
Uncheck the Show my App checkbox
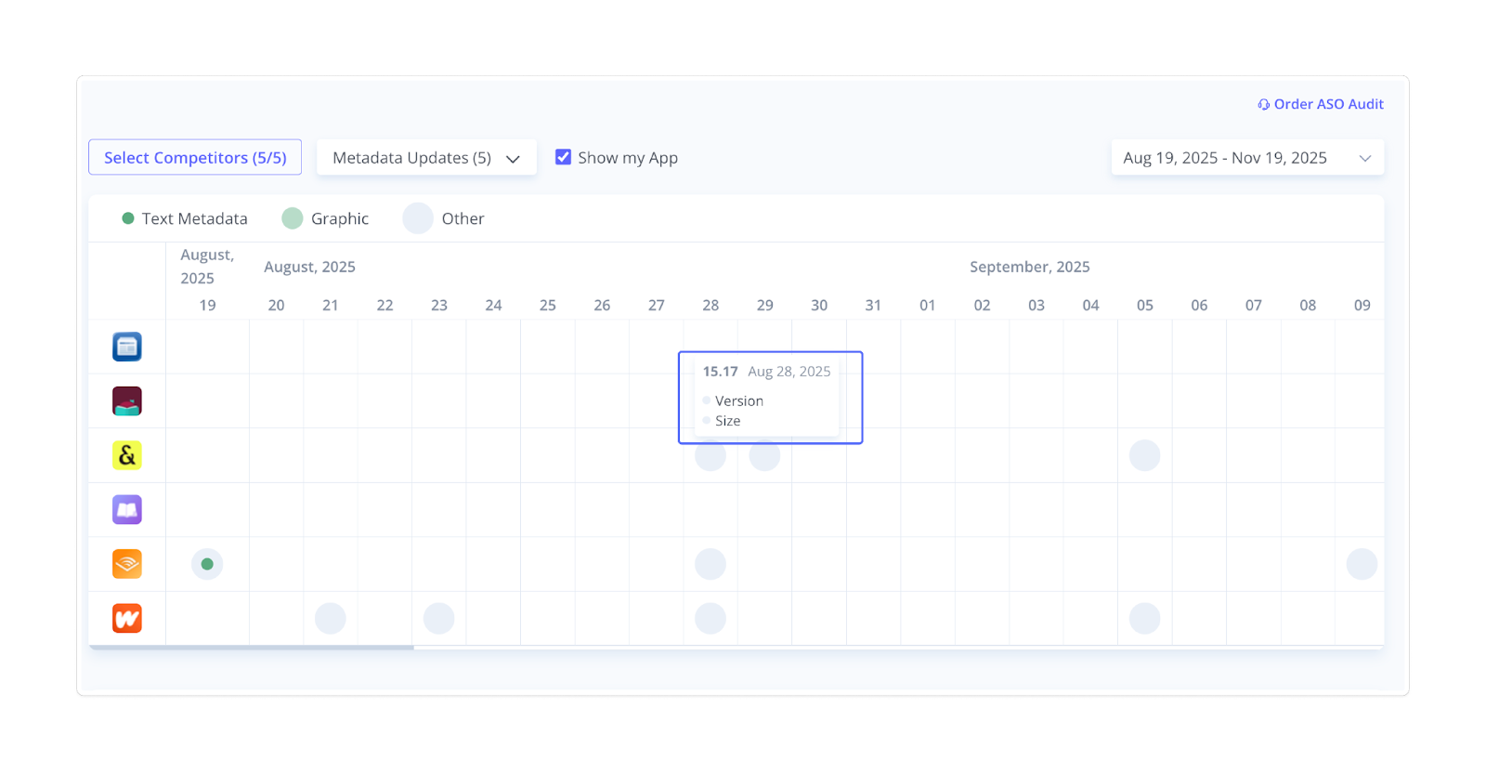(x=563, y=157)
